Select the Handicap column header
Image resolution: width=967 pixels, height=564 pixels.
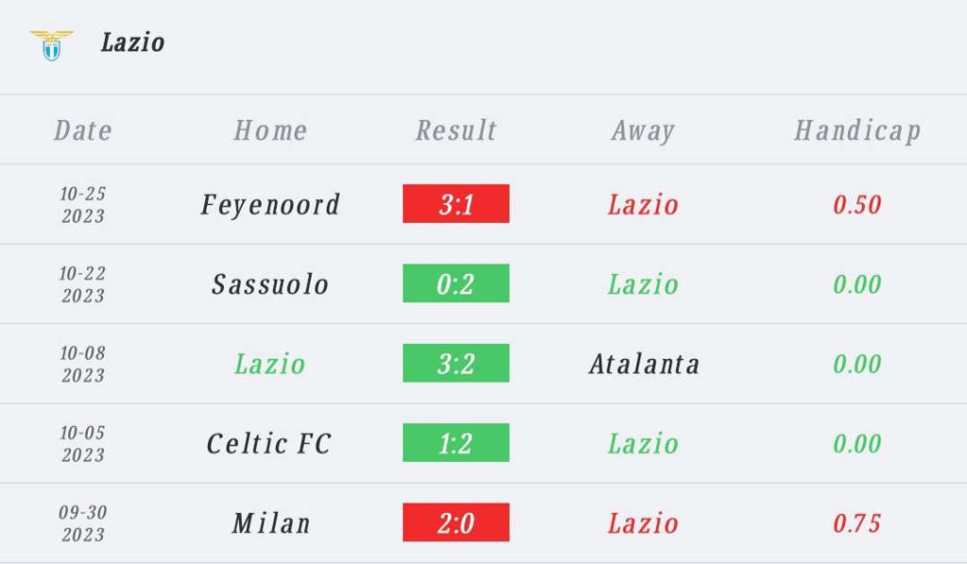click(857, 131)
